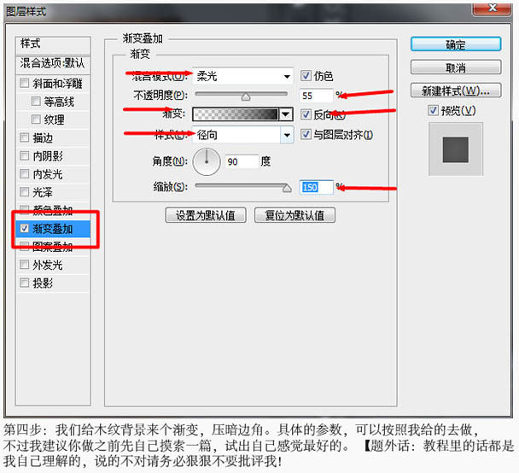Select the 描边 label in styles list
Image resolution: width=519 pixels, height=473 pixels.
pyautogui.click(x=43, y=137)
